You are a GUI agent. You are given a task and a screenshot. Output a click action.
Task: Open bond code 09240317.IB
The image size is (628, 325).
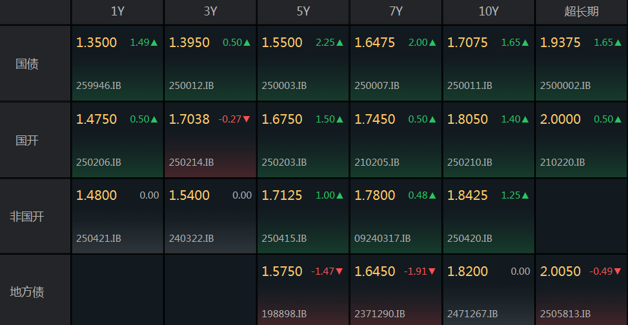coord(382,238)
